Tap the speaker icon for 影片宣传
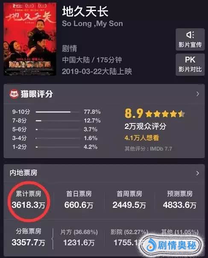The width and height of the screenshot is (208, 258). 190,35
